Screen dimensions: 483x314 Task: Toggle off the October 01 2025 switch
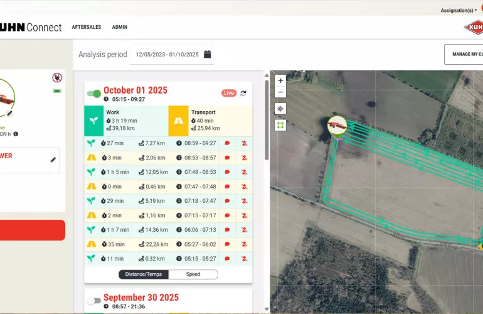(93, 94)
